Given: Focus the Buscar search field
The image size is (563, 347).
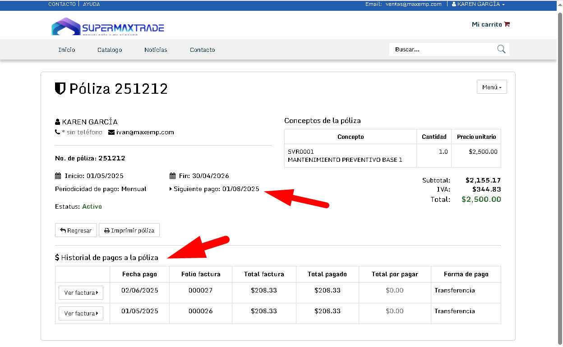Looking at the screenshot, I should [x=442, y=50].
